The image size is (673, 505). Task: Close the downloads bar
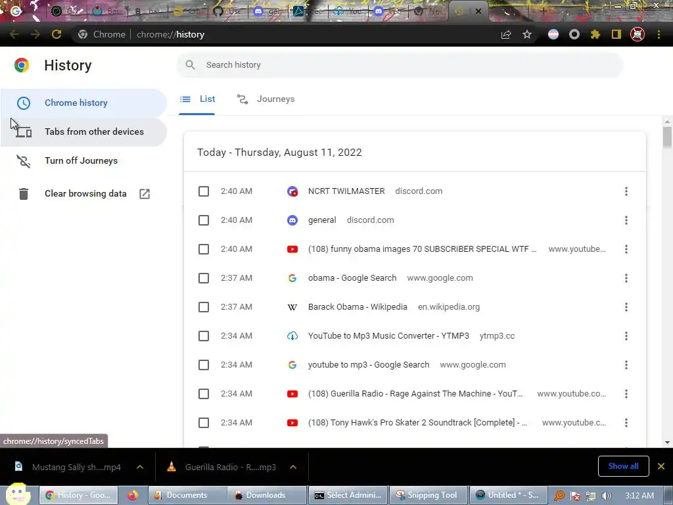click(x=661, y=466)
